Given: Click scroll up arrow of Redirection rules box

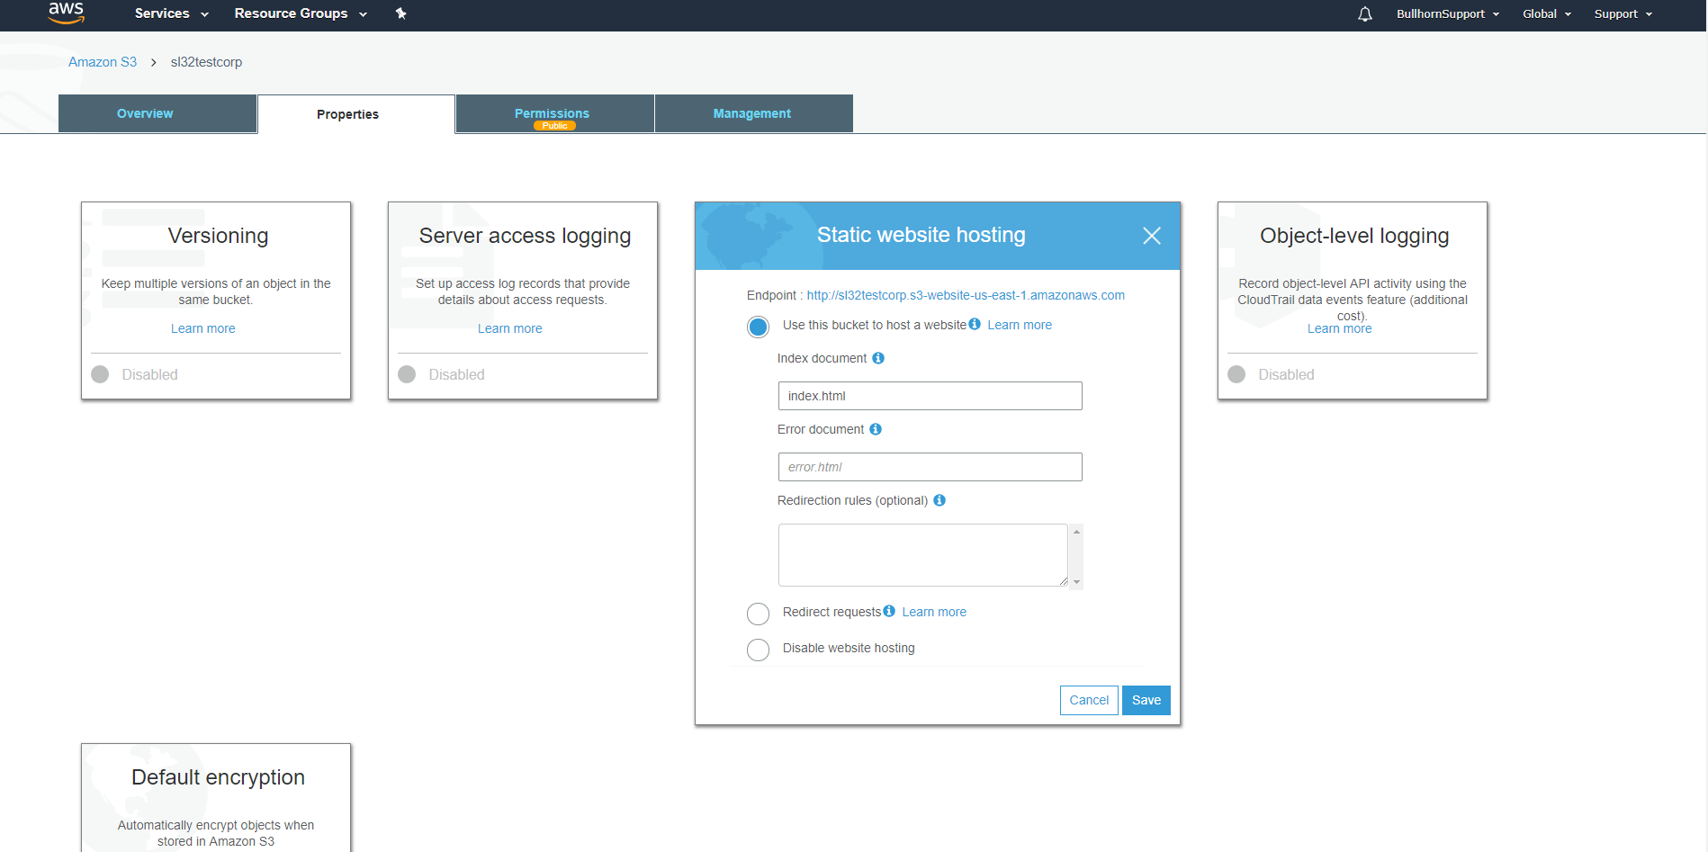Looking at the screenshot, I should (x=1076, y=532).
